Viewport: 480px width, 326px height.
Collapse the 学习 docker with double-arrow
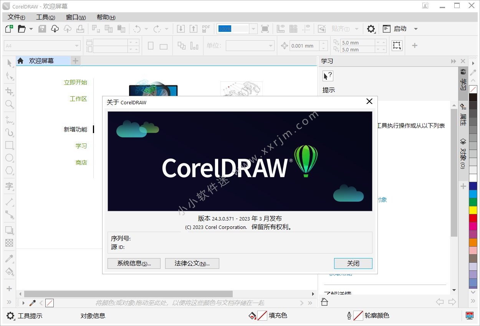pos(454,61)
